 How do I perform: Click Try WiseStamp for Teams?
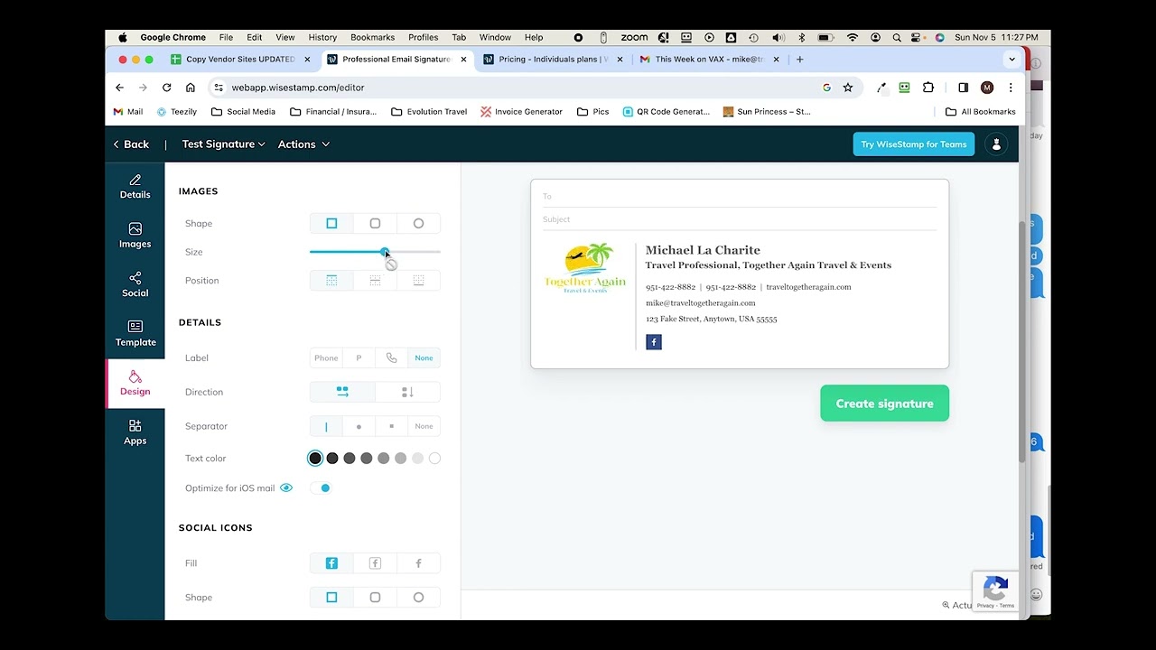pos(913,144)
